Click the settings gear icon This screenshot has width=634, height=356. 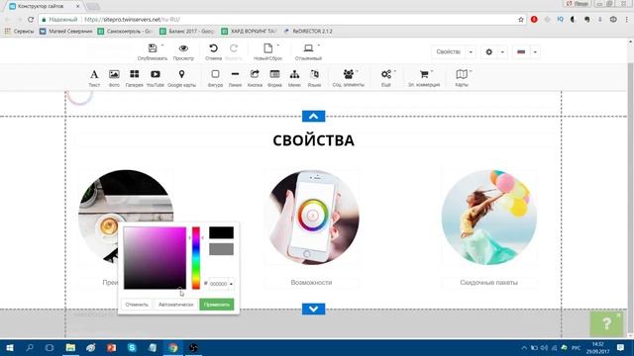[x=488, y=52]
